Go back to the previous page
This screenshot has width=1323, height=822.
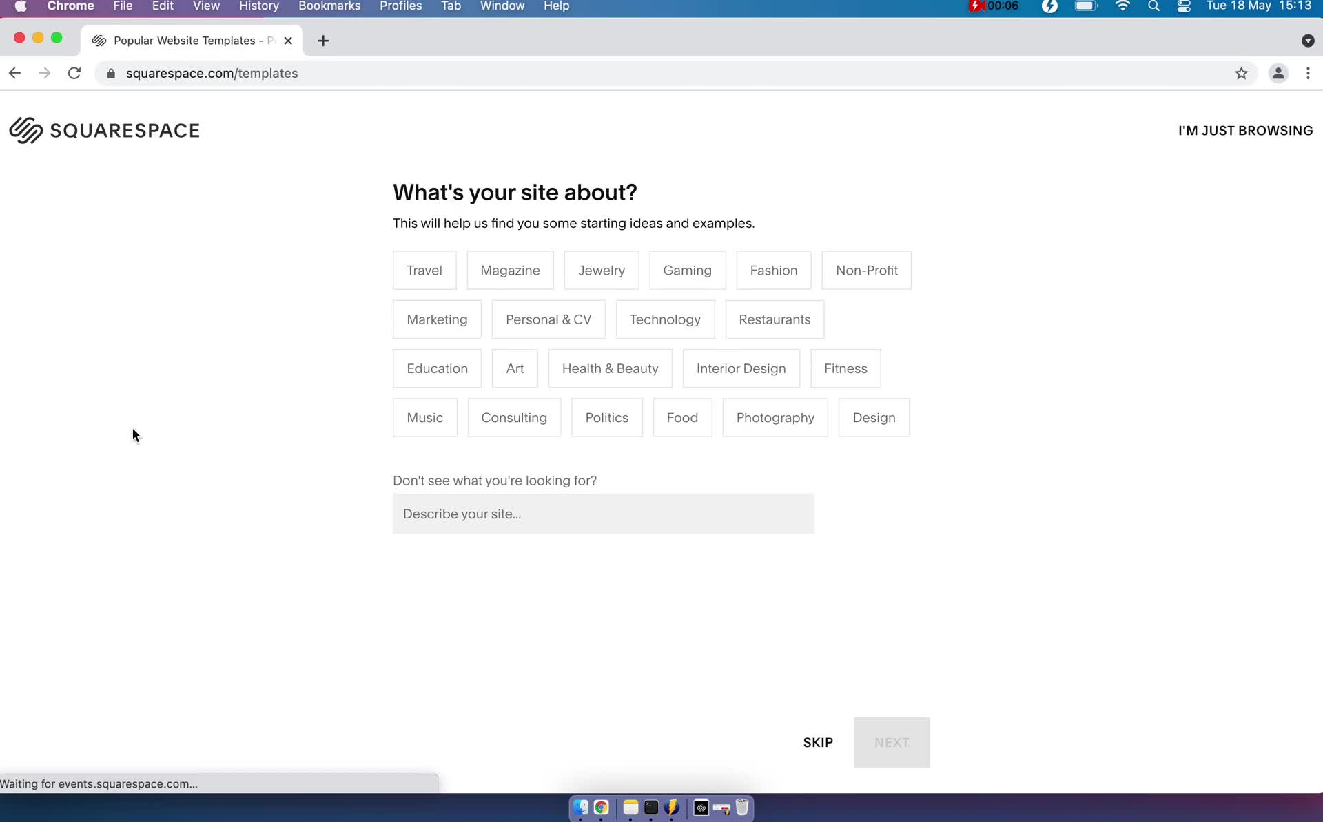[x=14, y=73]
